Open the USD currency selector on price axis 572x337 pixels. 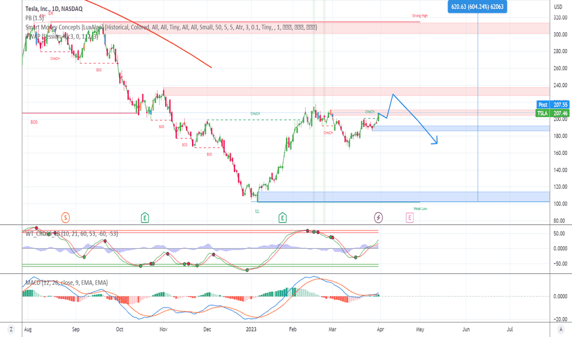(558, 7)
